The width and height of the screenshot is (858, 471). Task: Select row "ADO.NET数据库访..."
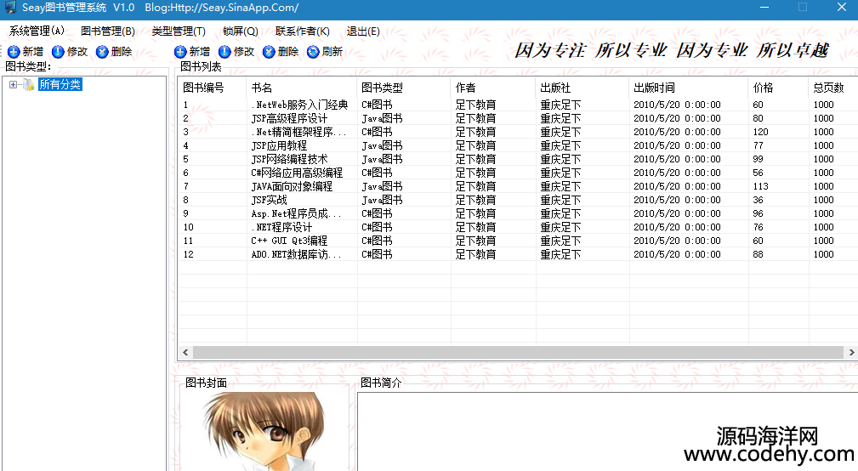click(x=518, y=254)
